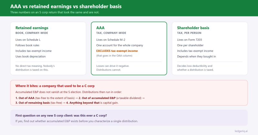Click the 'TAX, PER PERSON' label

point(189,33)
